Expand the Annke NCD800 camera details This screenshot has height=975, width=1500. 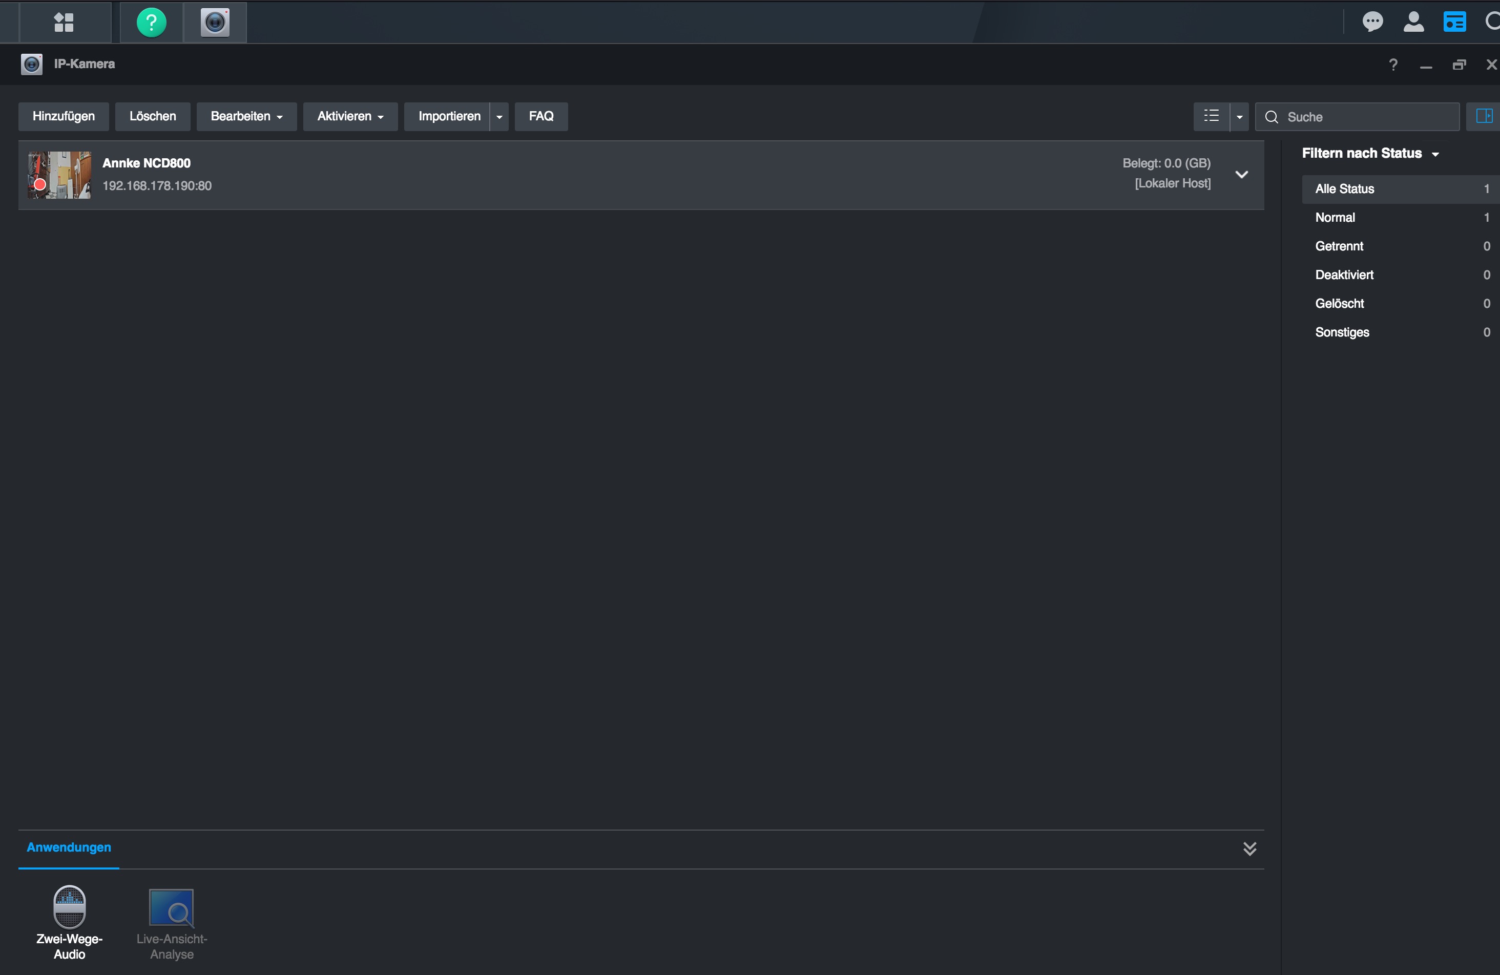pos(1241,175)
